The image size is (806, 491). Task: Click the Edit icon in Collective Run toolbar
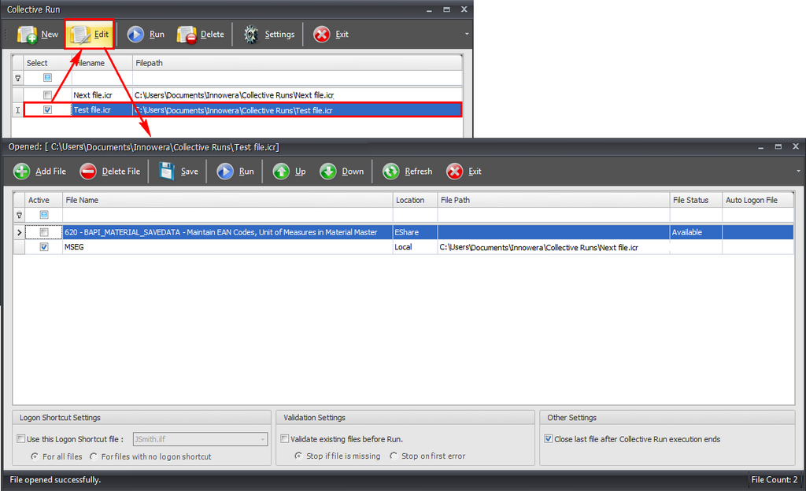[80, 35]
